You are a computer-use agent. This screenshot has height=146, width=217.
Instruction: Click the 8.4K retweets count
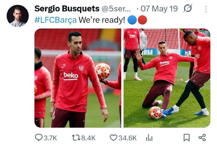tap(88, 138)
